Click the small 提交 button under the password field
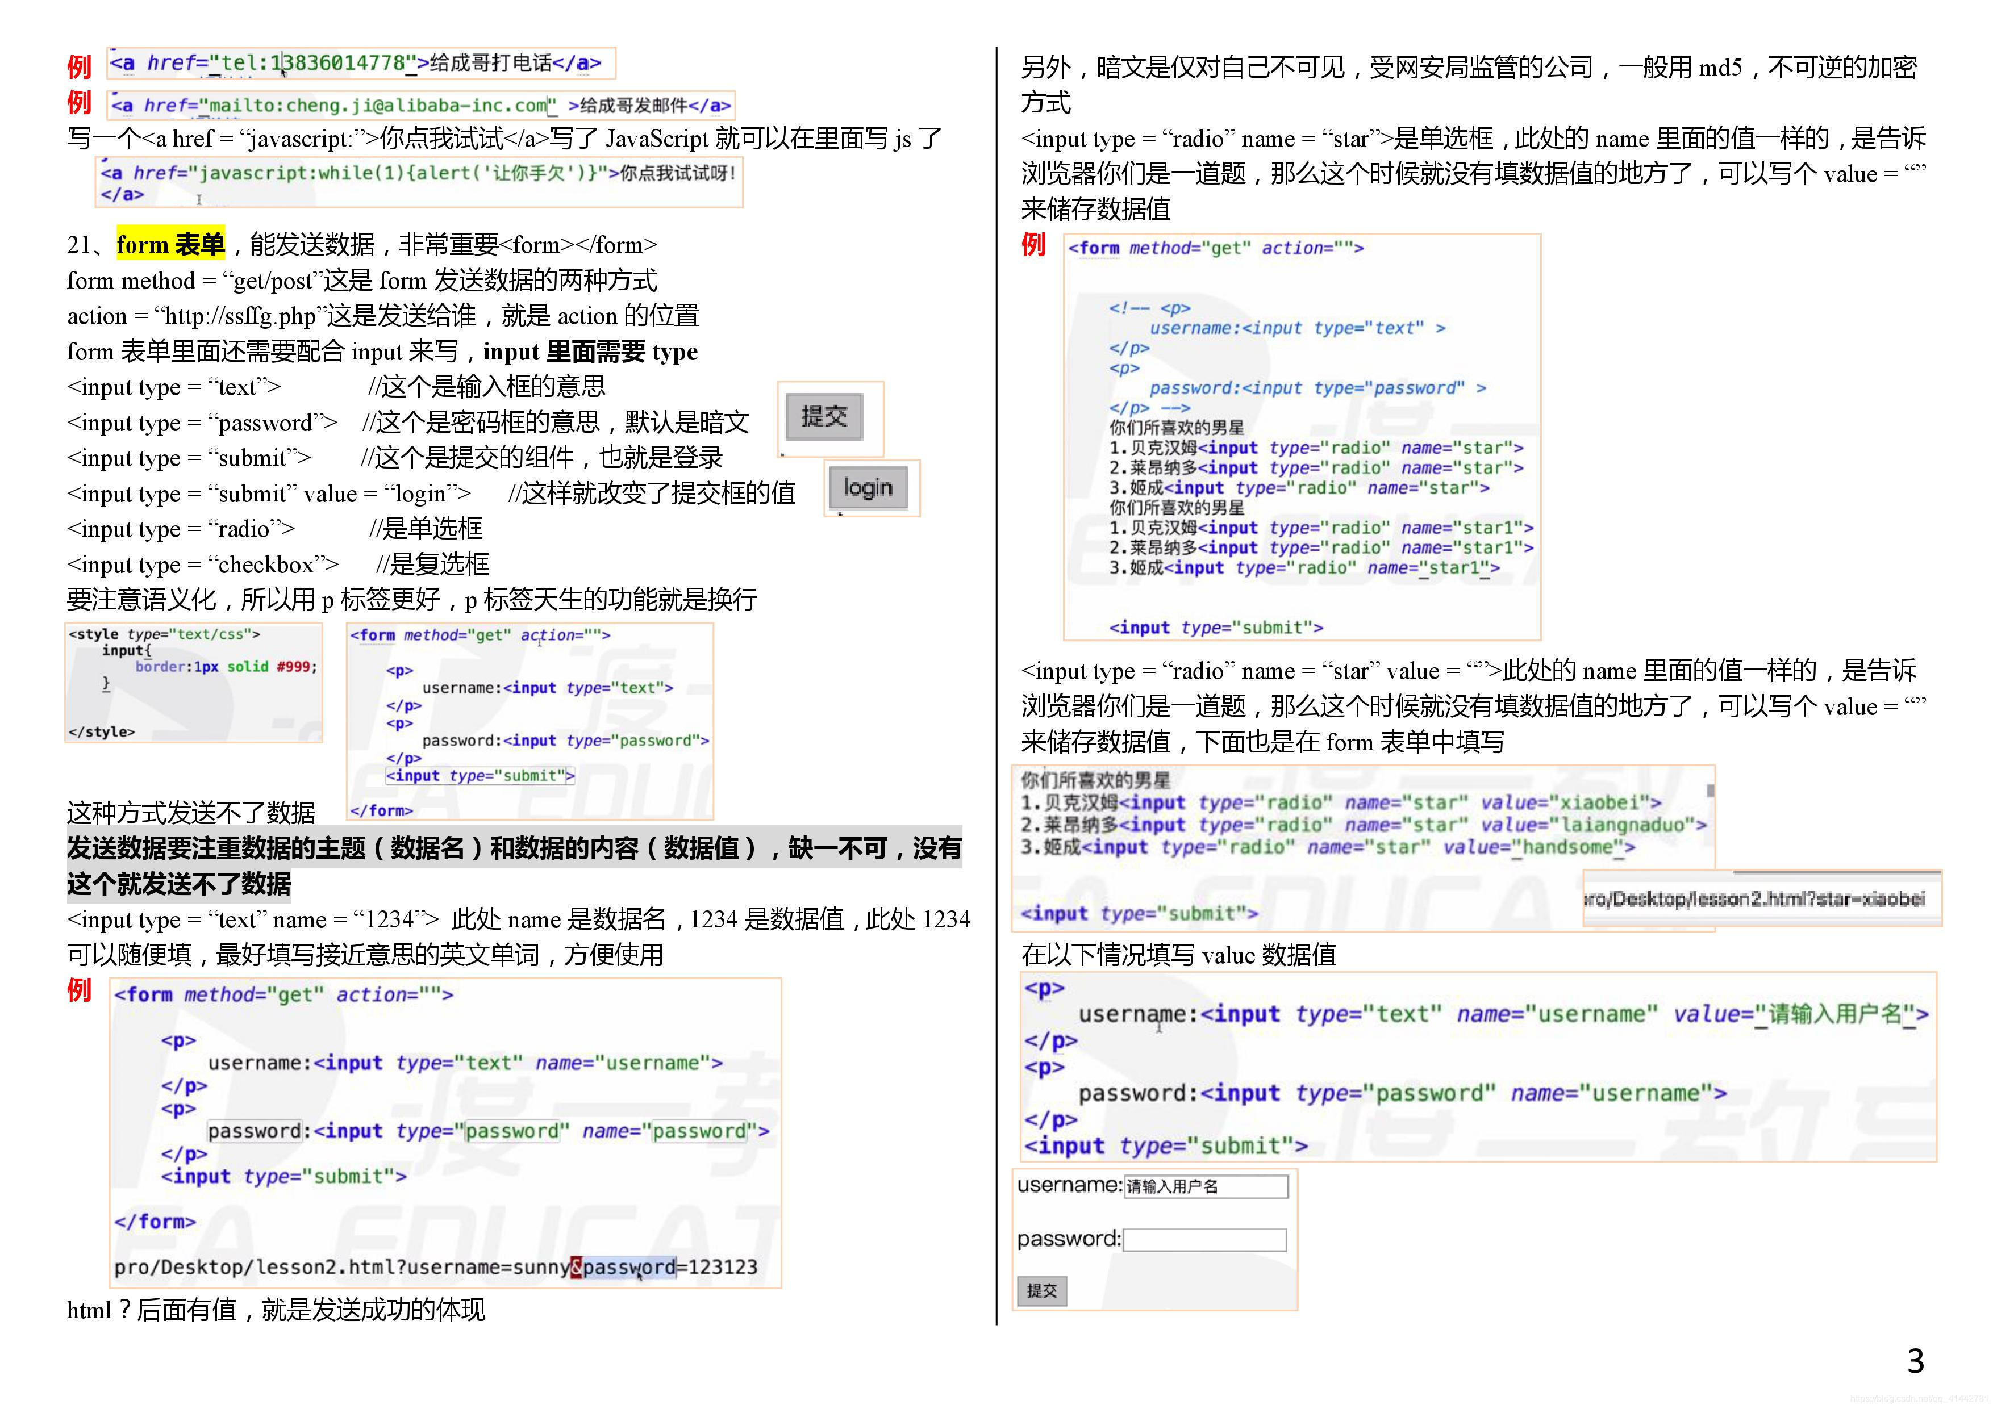 coord(1041,1290)
